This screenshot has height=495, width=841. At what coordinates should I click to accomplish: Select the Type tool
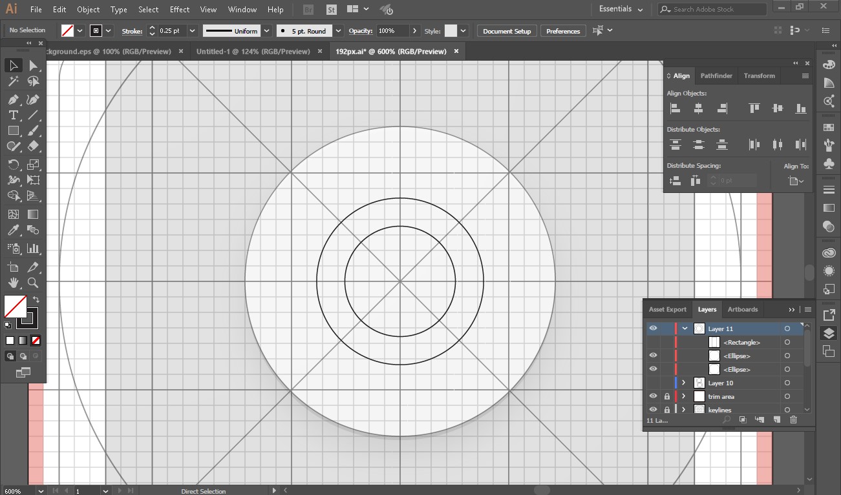13,115
